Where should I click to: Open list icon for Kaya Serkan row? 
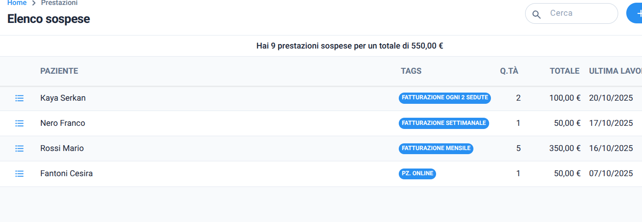19,98
